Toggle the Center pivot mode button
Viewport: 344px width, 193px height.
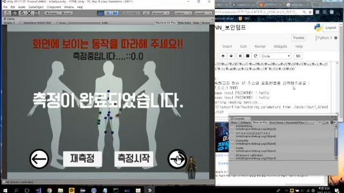point(52,13)
